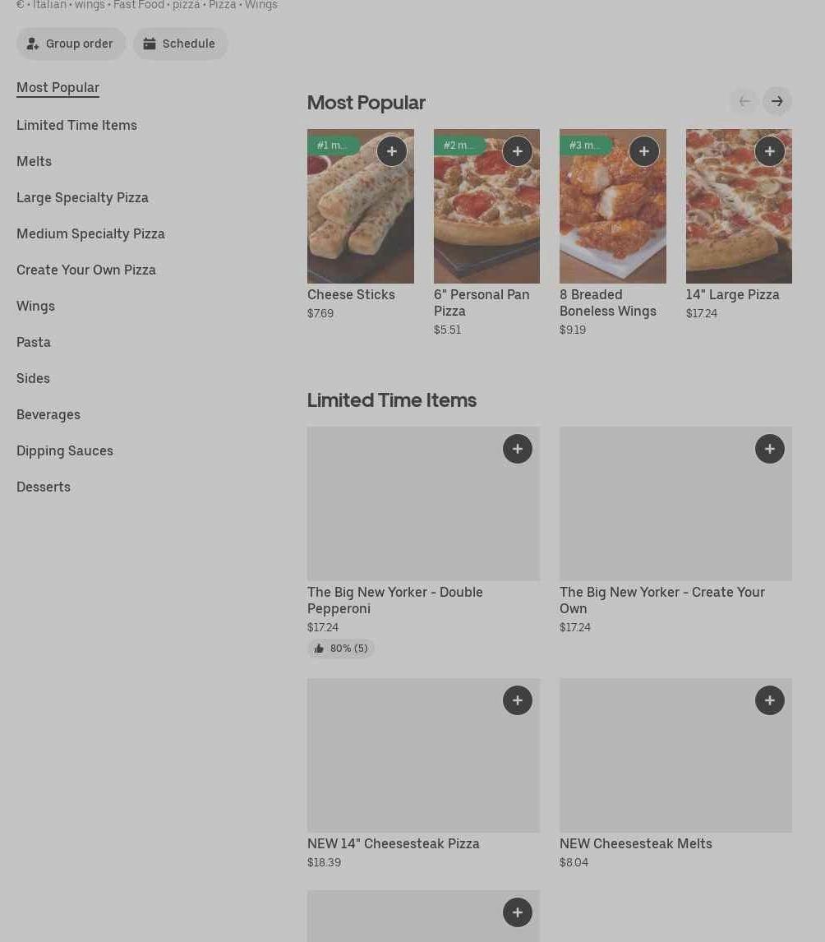Add Big New Yorker Double Pepperoni
The image size is (825, 942).
(x=518, y=449)
